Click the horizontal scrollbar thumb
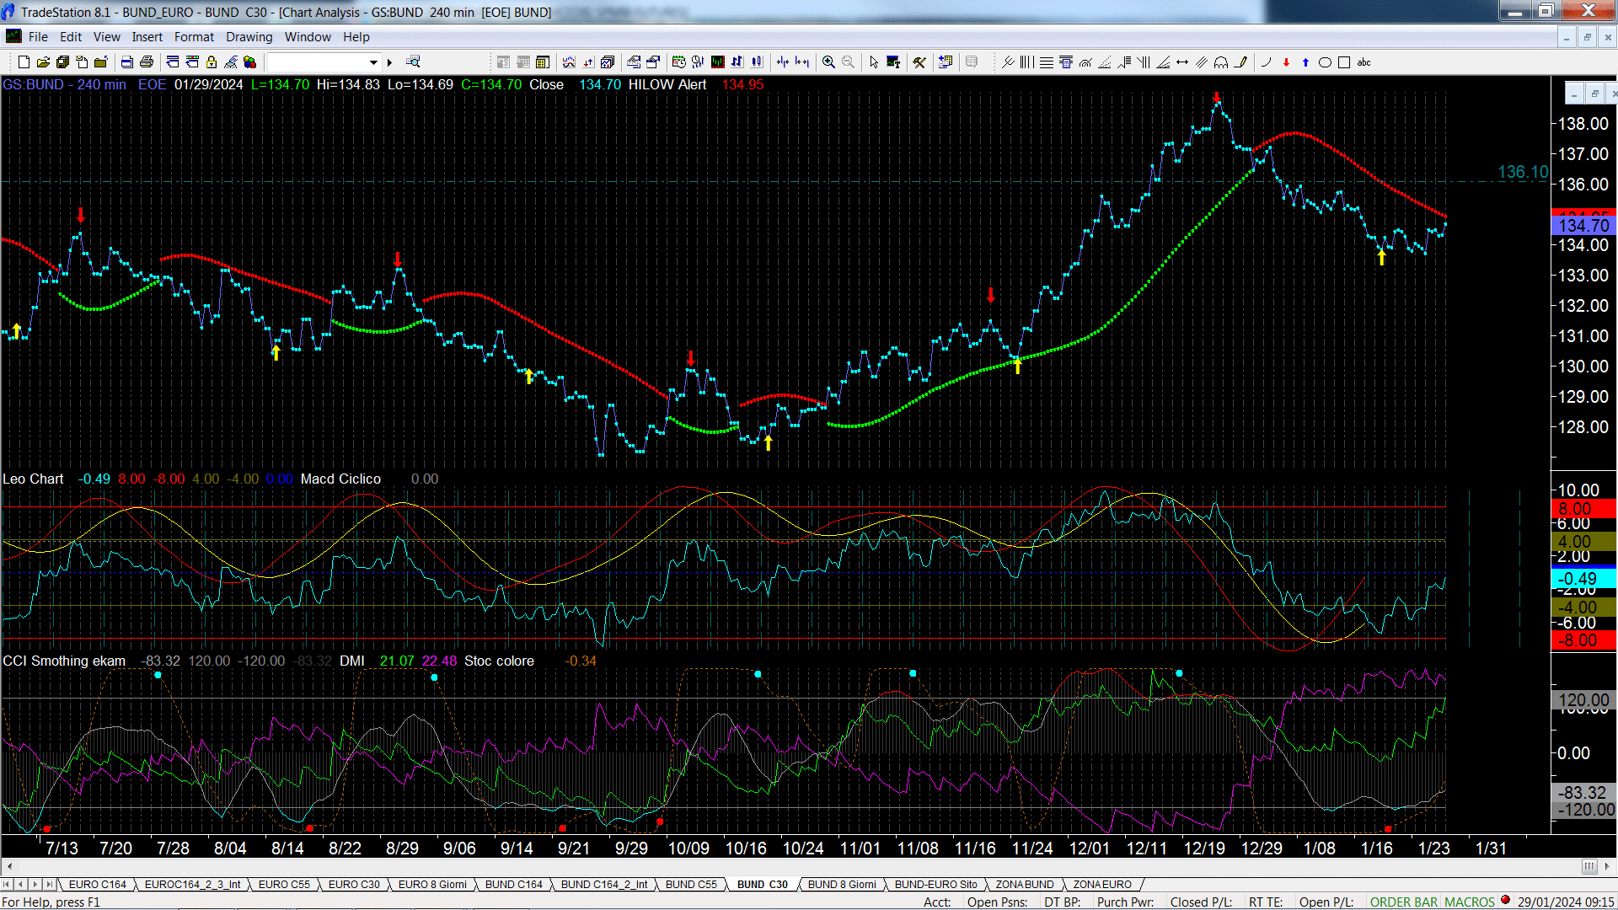 point(1589,867)
